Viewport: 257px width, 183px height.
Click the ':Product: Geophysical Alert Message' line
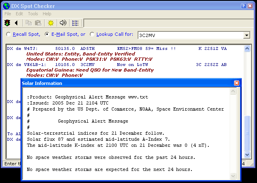[88, 97]
